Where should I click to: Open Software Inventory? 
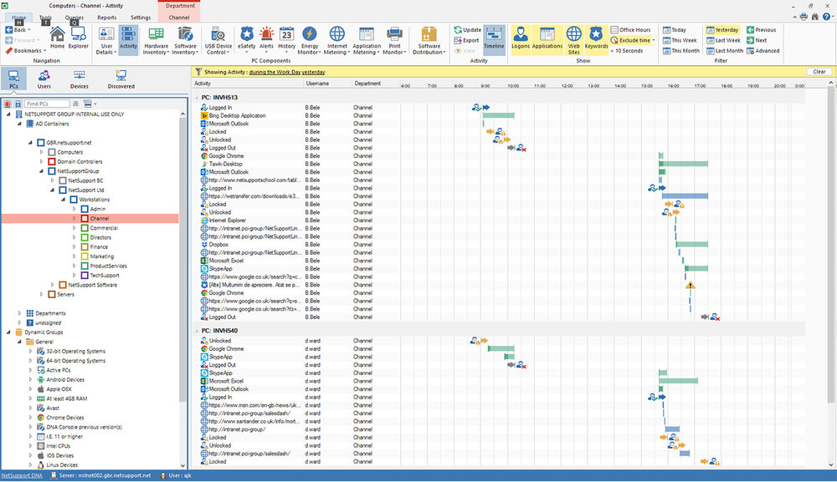point(185,40)
